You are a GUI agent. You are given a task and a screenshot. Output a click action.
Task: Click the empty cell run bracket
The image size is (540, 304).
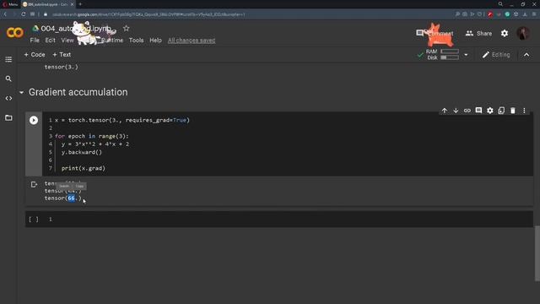click(34, 220)
